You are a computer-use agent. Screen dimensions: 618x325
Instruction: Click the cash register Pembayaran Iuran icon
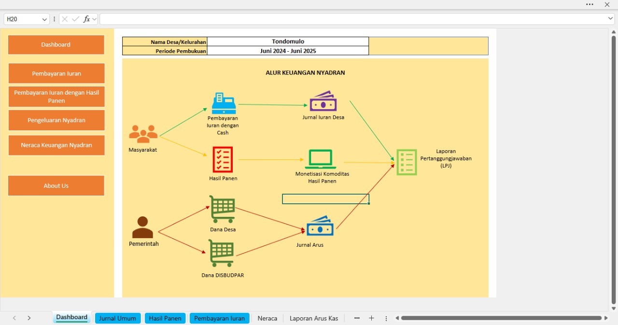click(x=223, y=103)
